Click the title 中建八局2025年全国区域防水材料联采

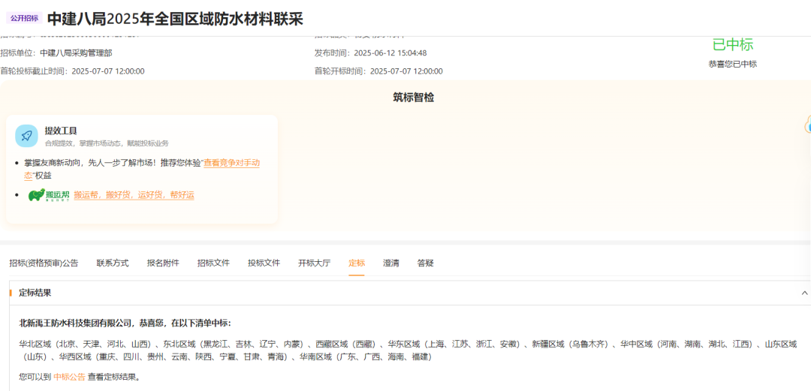175,19
